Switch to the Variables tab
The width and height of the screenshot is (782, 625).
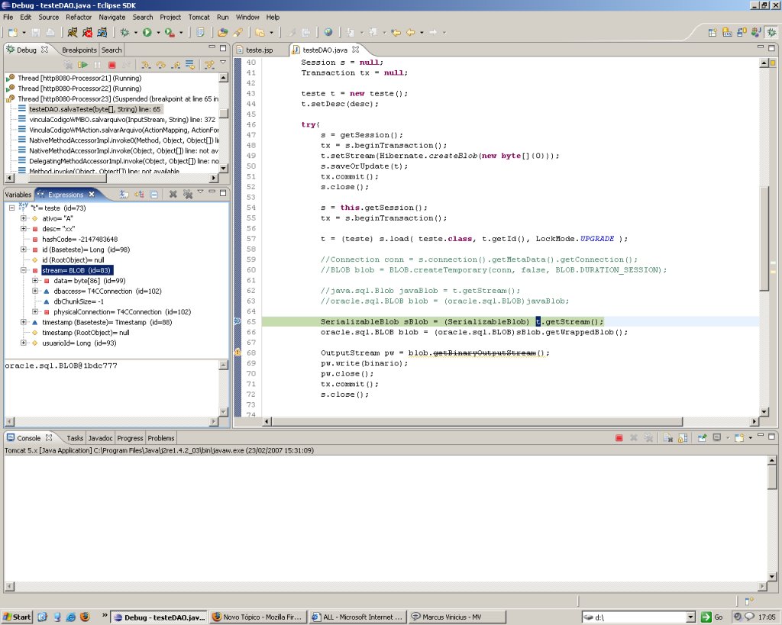tap(18, 195)
